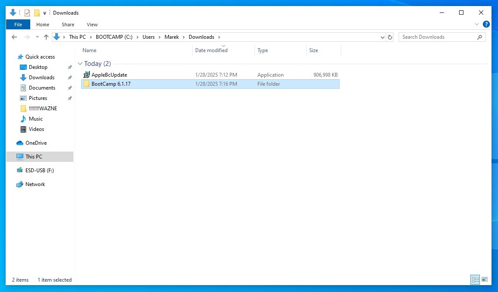
Task: Switch to the Share ribbon tab
Action: click(68, 25)
